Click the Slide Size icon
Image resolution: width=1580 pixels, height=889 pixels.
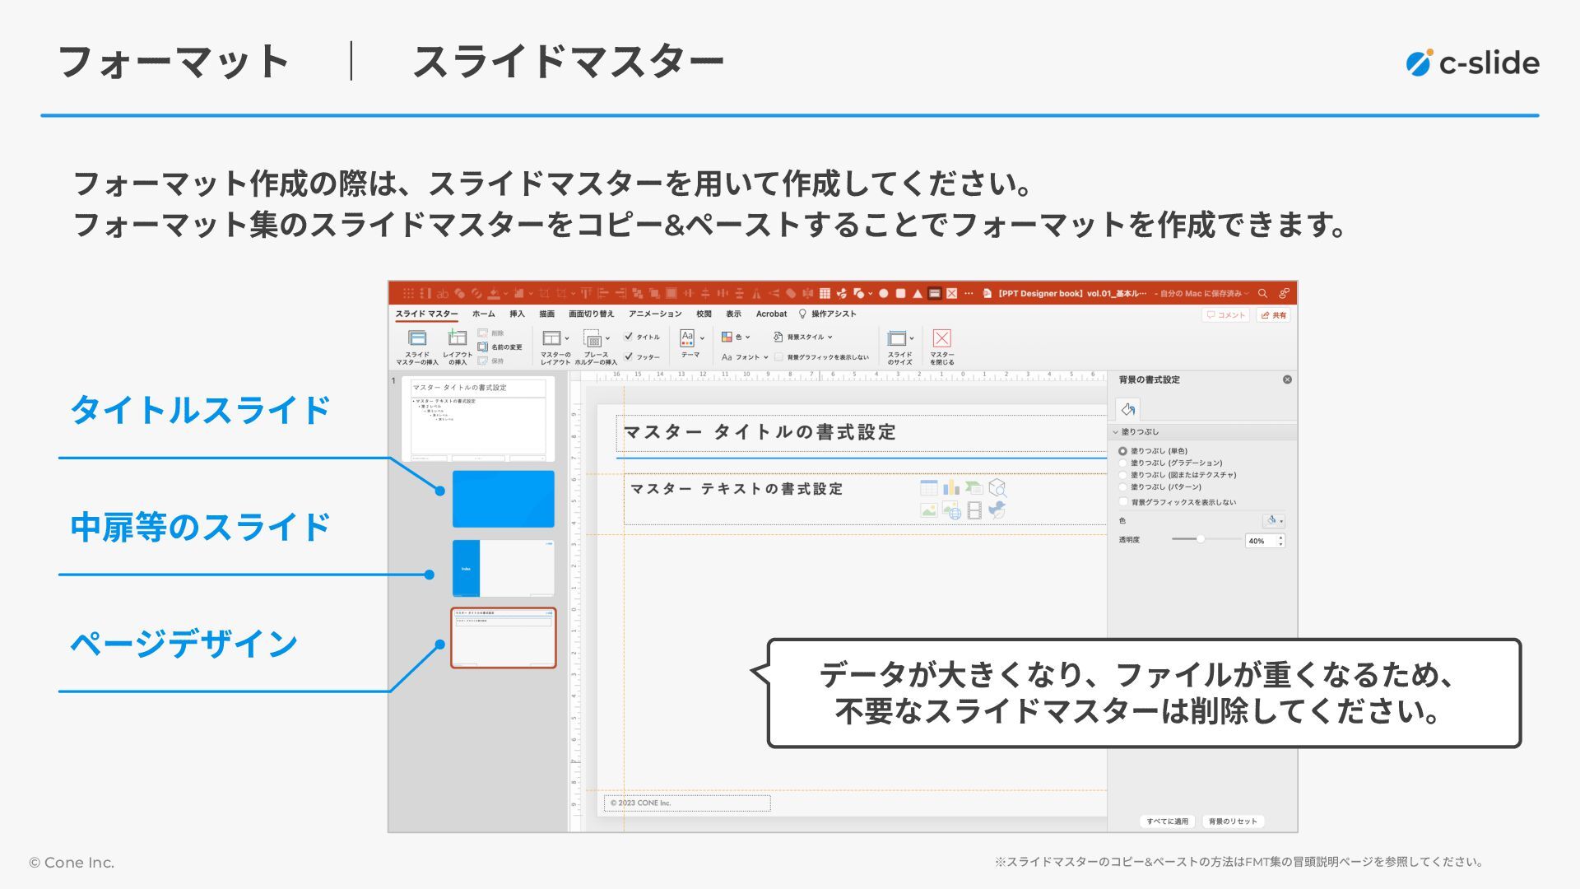tap(897, 338)
